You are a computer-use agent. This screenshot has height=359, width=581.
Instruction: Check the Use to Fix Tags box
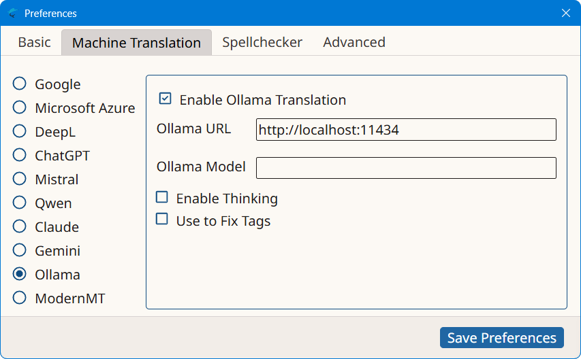162,219
